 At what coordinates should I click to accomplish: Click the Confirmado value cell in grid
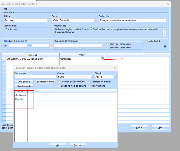coord(80,59)
